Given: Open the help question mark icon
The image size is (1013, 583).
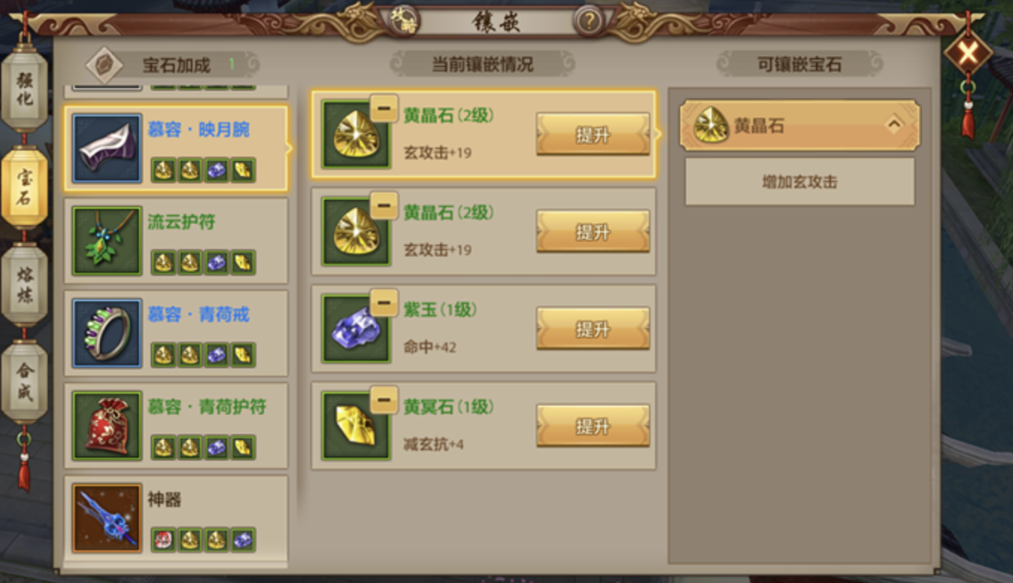Looking at the screenshot, I should (589, 21).
